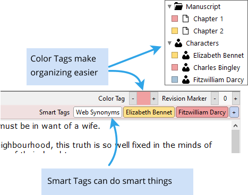The height and width of the screenshot is (195, 248).
Task: Click yellow color tag beside Elizabeth Bennet
Action: pyautogui.click(x=175, y=55)
